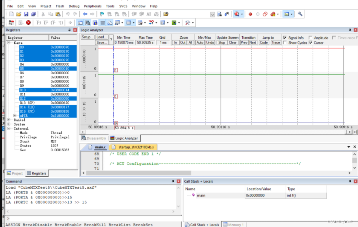The width and height of the screenshot is (358, 227).
Task: Collapse the Core register group
Action: point(9,43)
